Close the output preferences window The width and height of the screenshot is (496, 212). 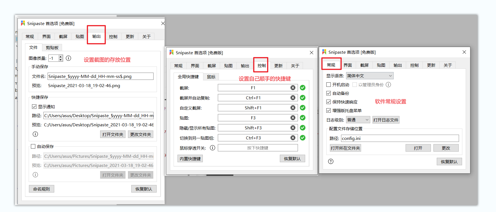click(x=163, y=23)
